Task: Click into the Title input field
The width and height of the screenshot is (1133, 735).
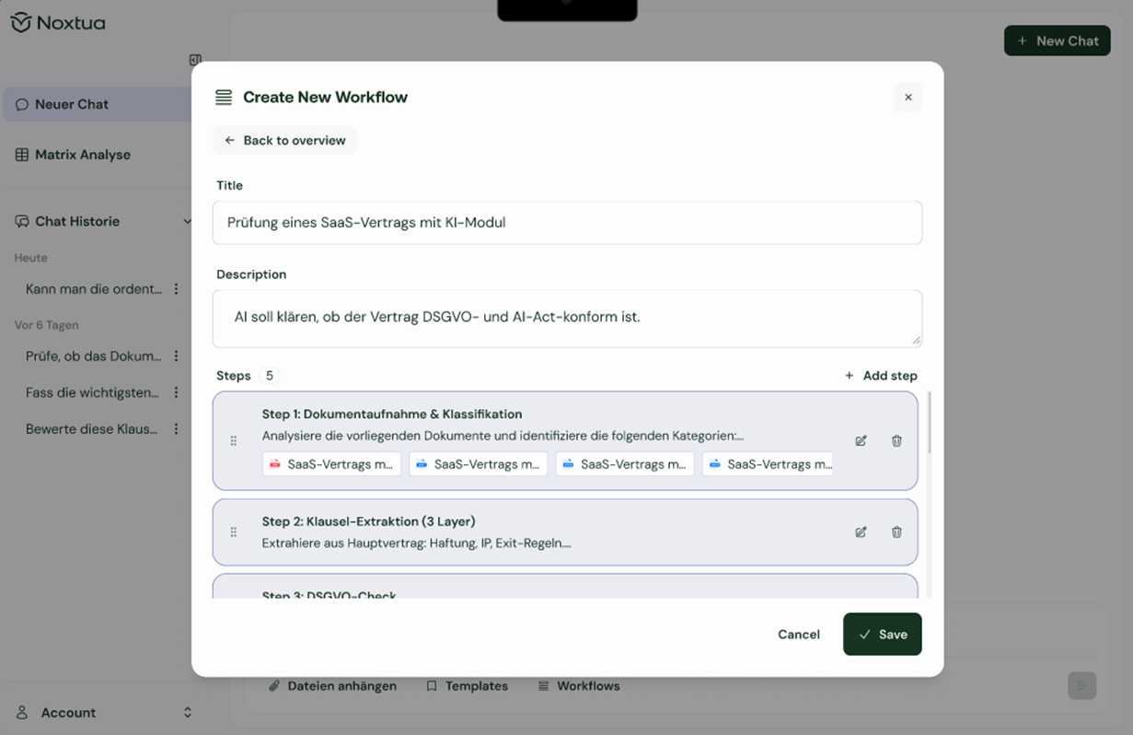Action: (567, 223)
